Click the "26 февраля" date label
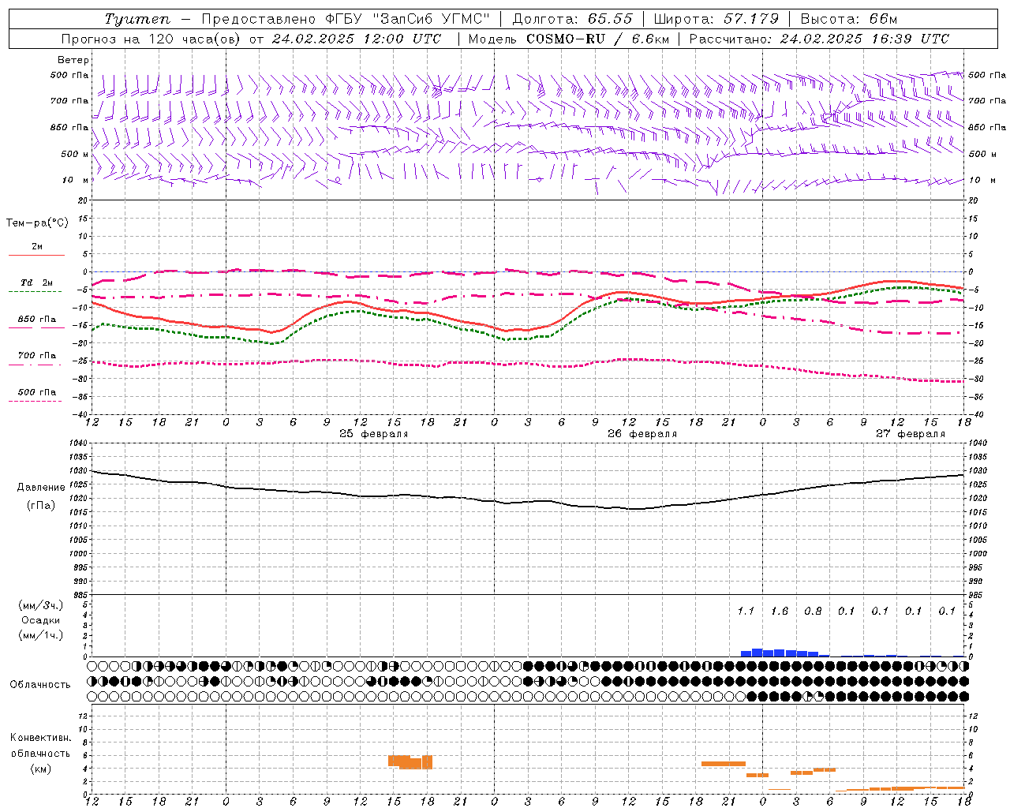Viewport: 1010px width, 808px height. click(x=642, y=434)
